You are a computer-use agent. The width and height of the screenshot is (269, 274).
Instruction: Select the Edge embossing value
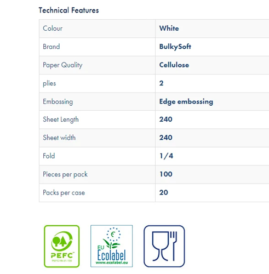coord(186,102)
